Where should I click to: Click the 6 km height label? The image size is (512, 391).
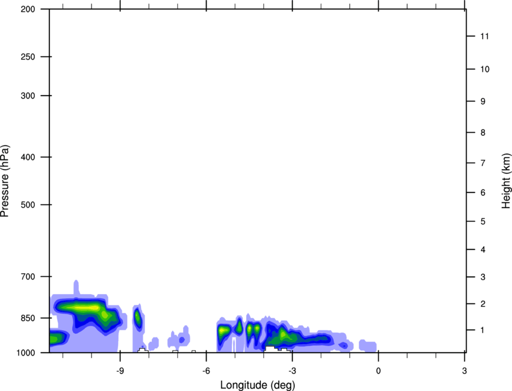tap(482, 192)
